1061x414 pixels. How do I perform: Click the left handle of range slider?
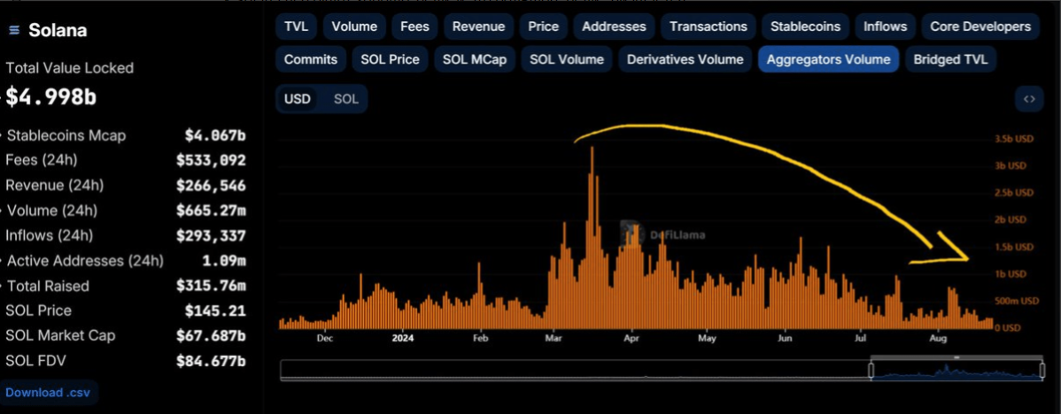click(x=871, y=370)
